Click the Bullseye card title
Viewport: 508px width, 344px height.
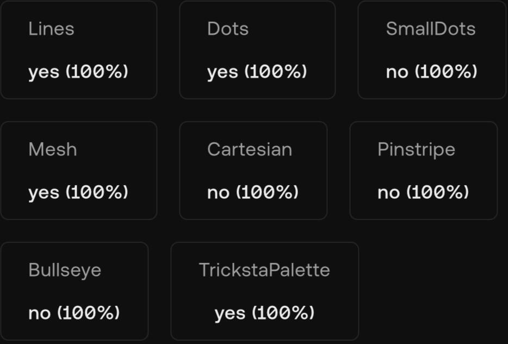coord(65,270)
